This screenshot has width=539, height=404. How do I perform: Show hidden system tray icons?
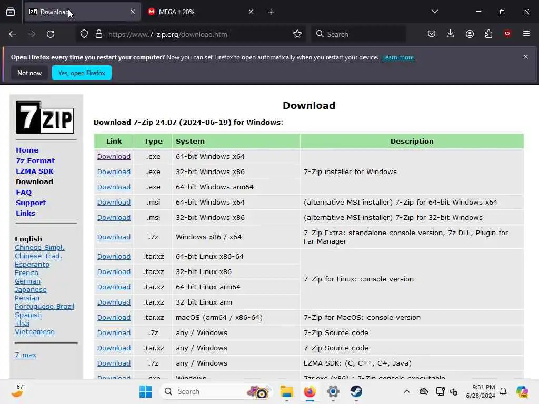(x=407, y=391)
